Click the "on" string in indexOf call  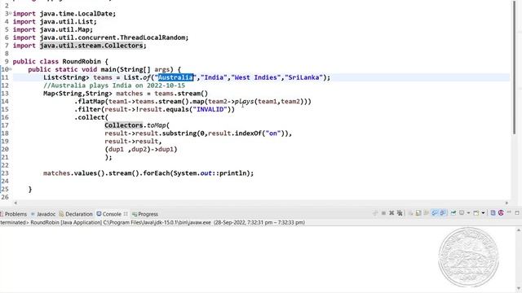pyautogui.click(x=273, y=133)
